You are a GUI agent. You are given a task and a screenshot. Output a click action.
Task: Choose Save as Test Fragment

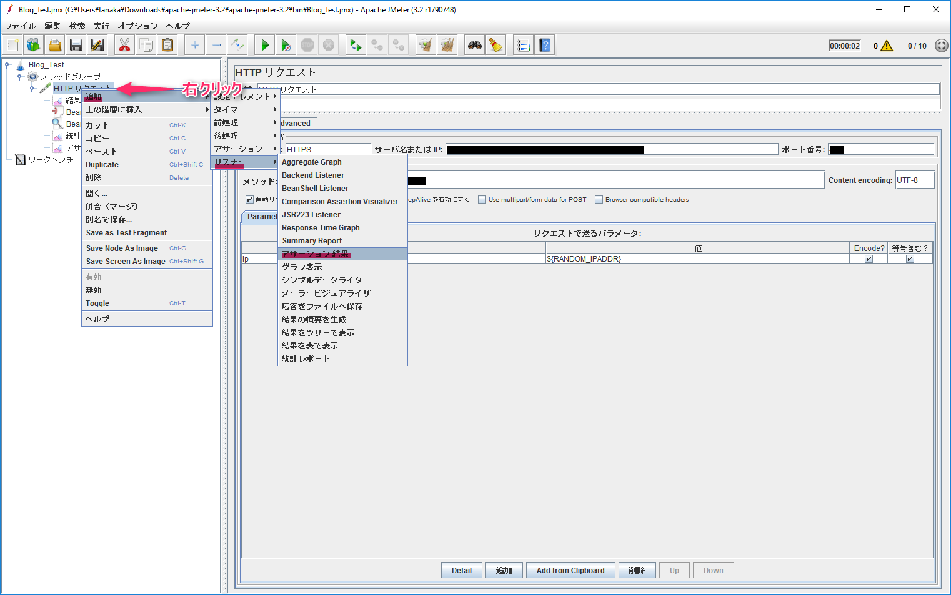pyautogui.click(x=147, y=233)
